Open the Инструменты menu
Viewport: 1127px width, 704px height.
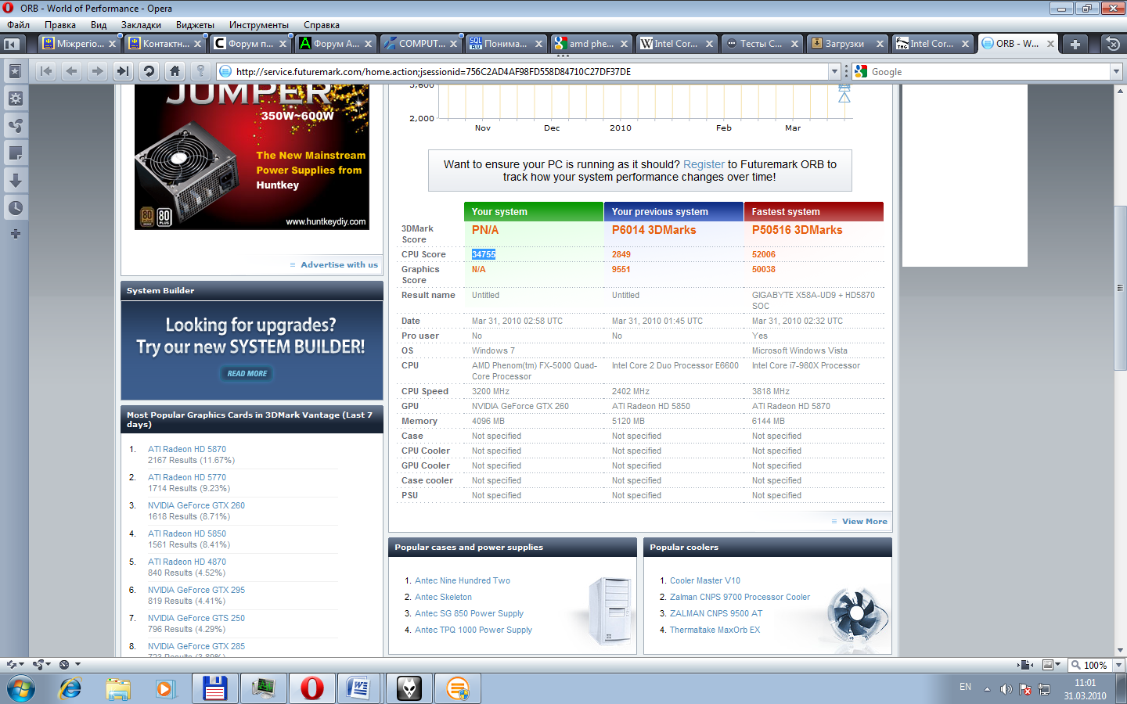point(259,25)
